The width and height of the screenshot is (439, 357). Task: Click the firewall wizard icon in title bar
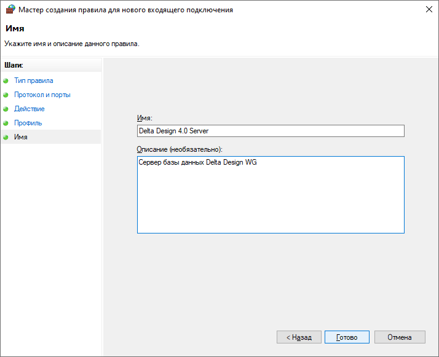coord(10,10)
